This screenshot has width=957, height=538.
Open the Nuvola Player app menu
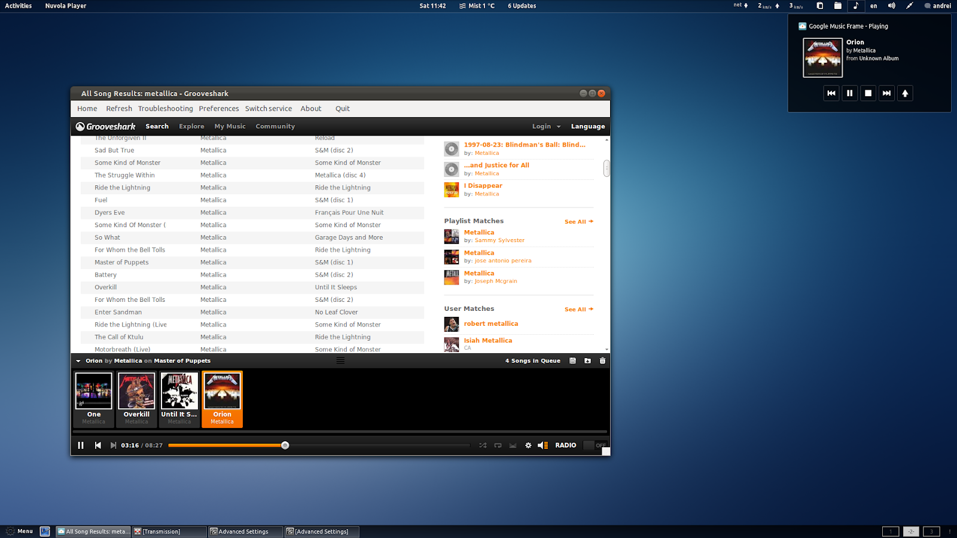coord(66,6)
